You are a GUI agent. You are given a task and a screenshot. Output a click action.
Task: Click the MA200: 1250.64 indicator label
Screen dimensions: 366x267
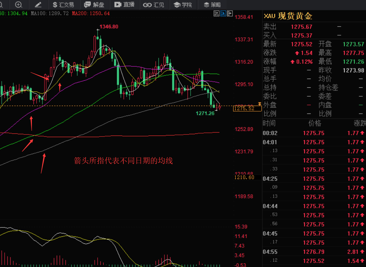(x=91, y=14)
